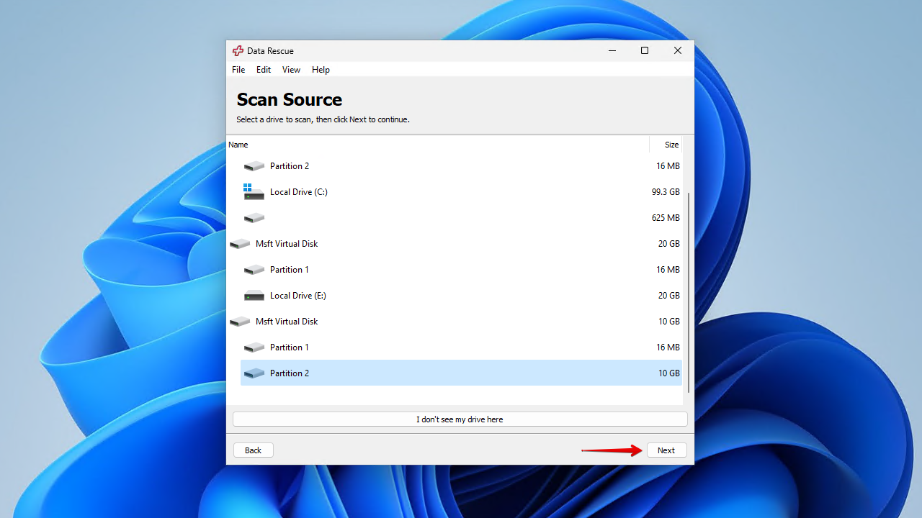The image size is (922, 518).
Task: Open the Help menu
Action: [x=321, y=70]
